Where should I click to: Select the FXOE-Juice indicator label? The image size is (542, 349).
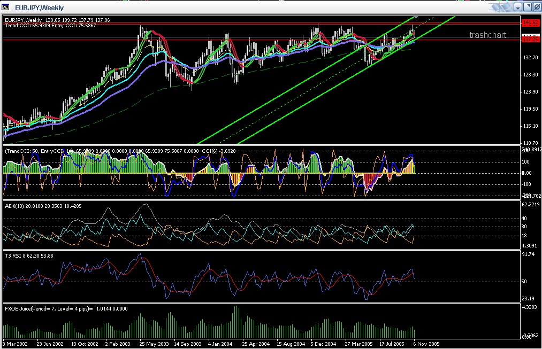tap(66, 308)
